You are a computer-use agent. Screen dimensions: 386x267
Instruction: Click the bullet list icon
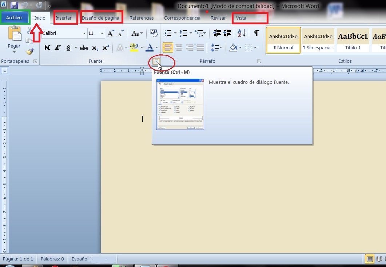[168, 33]
